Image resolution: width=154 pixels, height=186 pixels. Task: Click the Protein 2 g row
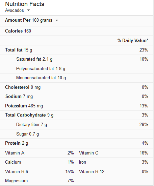tap(77, 143)
